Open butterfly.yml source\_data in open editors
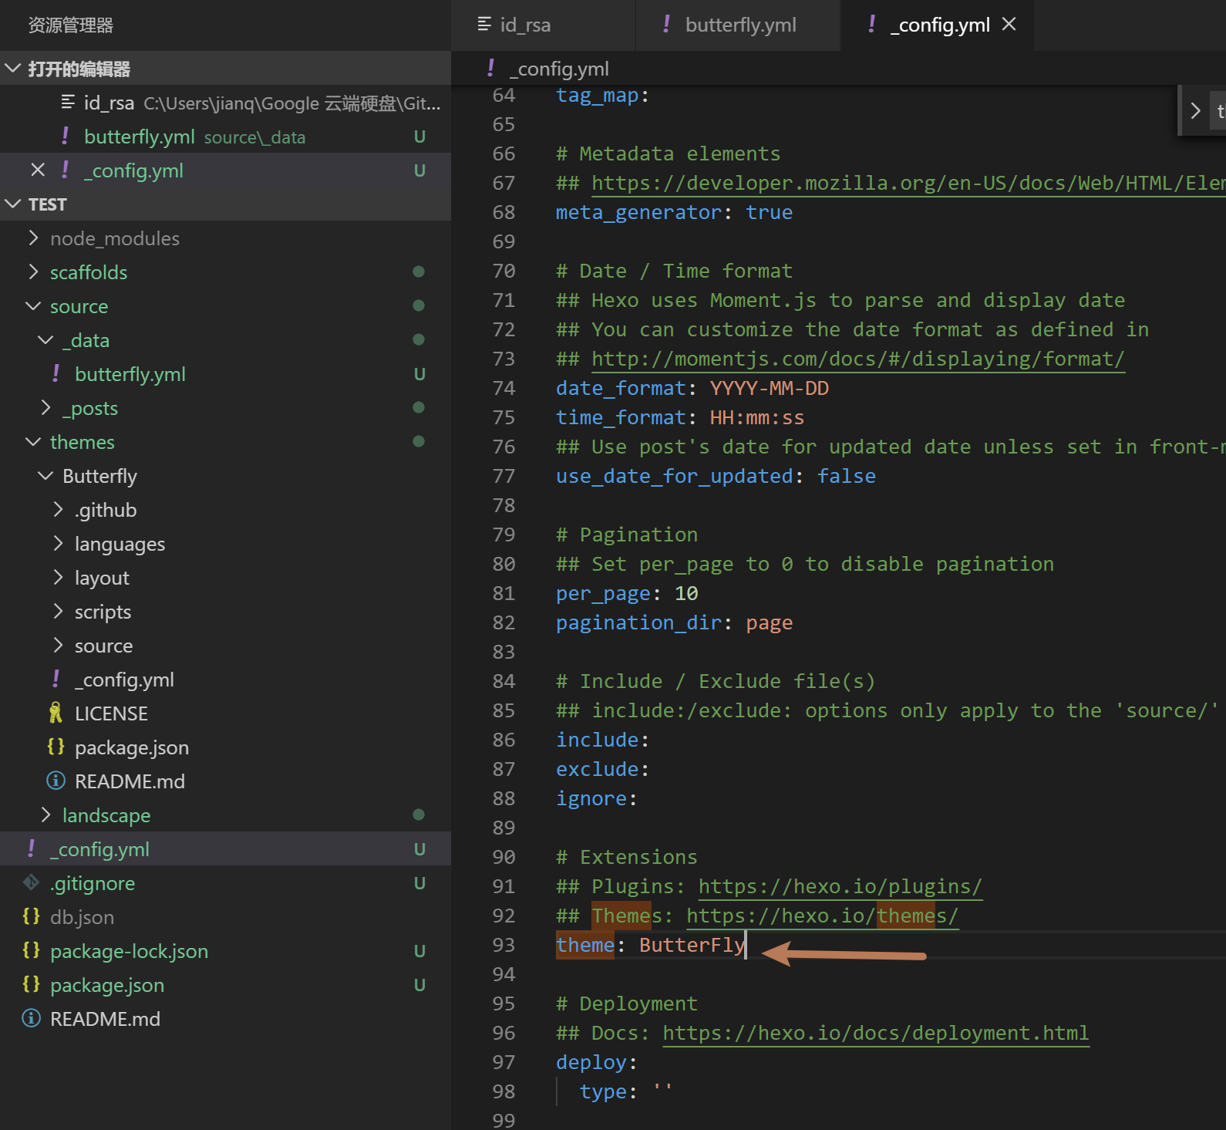Viewport: 1226px width, 1130px height. [225, 137]
